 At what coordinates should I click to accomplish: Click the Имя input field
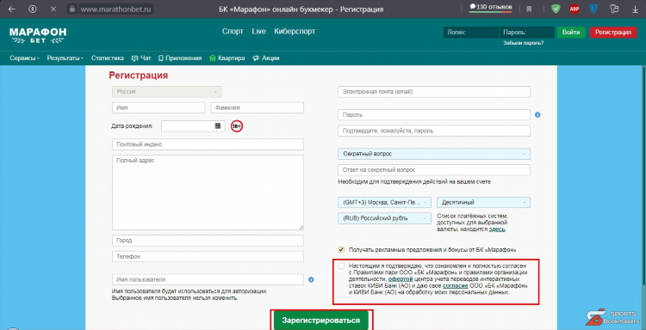158,107
